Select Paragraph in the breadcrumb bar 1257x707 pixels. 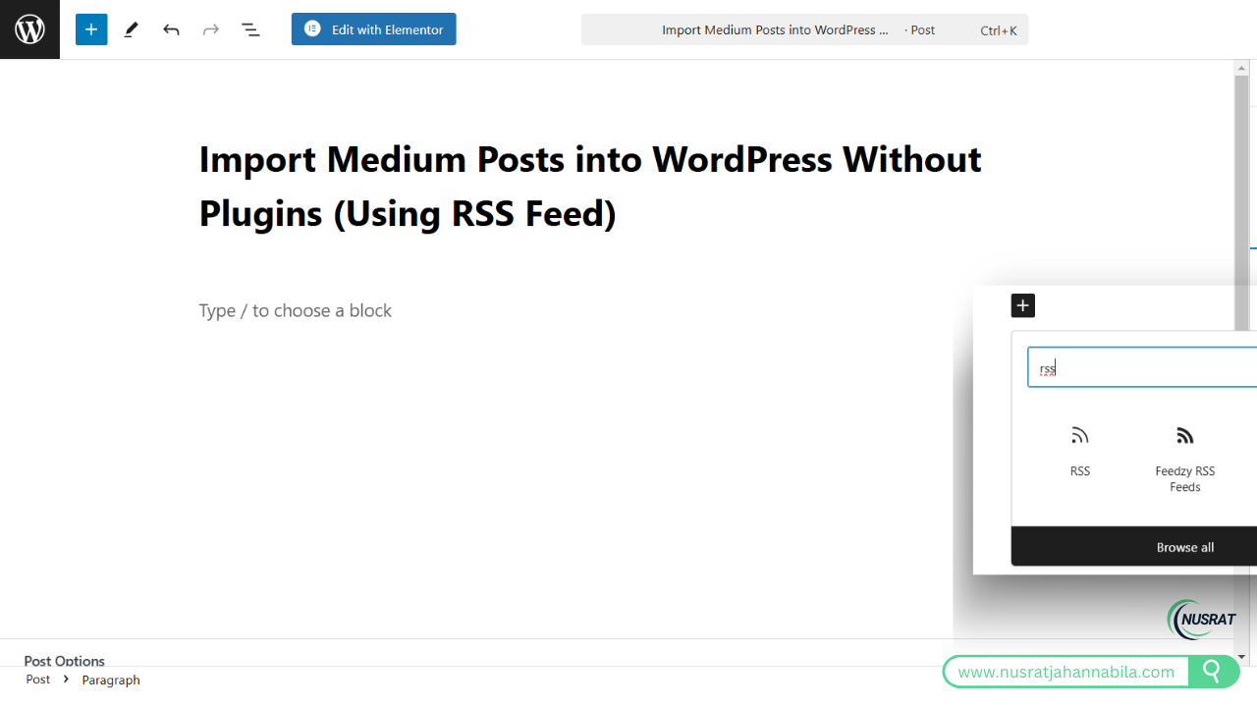(111, 680)
